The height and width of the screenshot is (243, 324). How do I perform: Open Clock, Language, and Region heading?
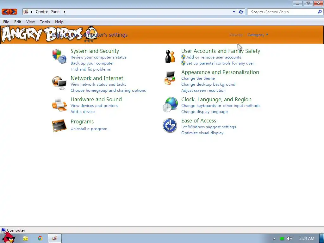(216, 99)
